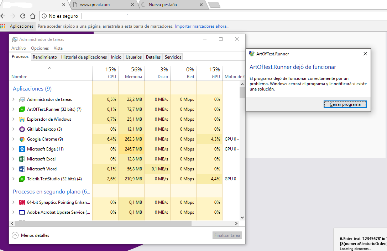Click the horizontal scrollbar in Task Manager
Viewport: 387px width, 251px height.
[103, 224]
